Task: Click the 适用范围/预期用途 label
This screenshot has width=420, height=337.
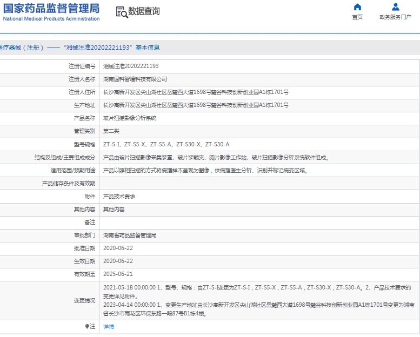Action: tap(73, 171)
